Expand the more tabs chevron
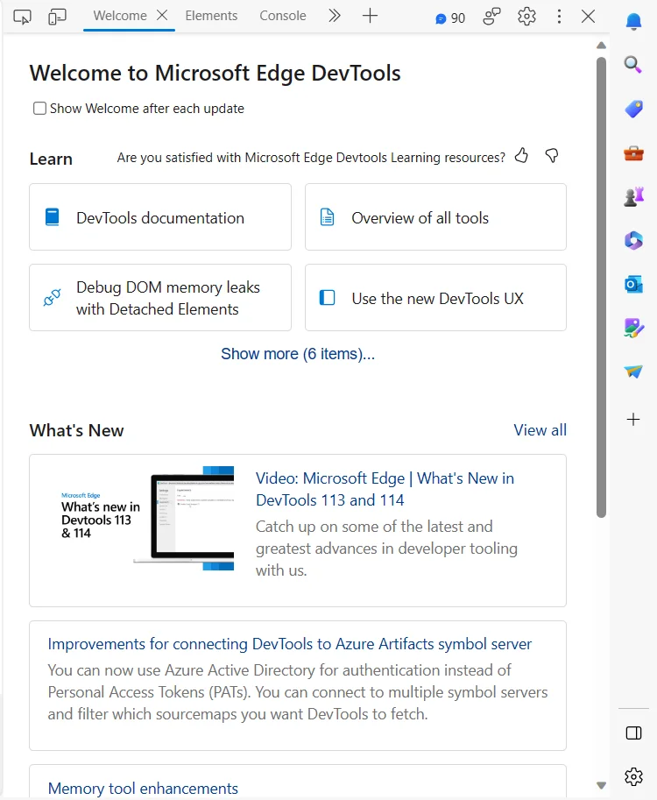657x800 pixels. pos(334,16)
